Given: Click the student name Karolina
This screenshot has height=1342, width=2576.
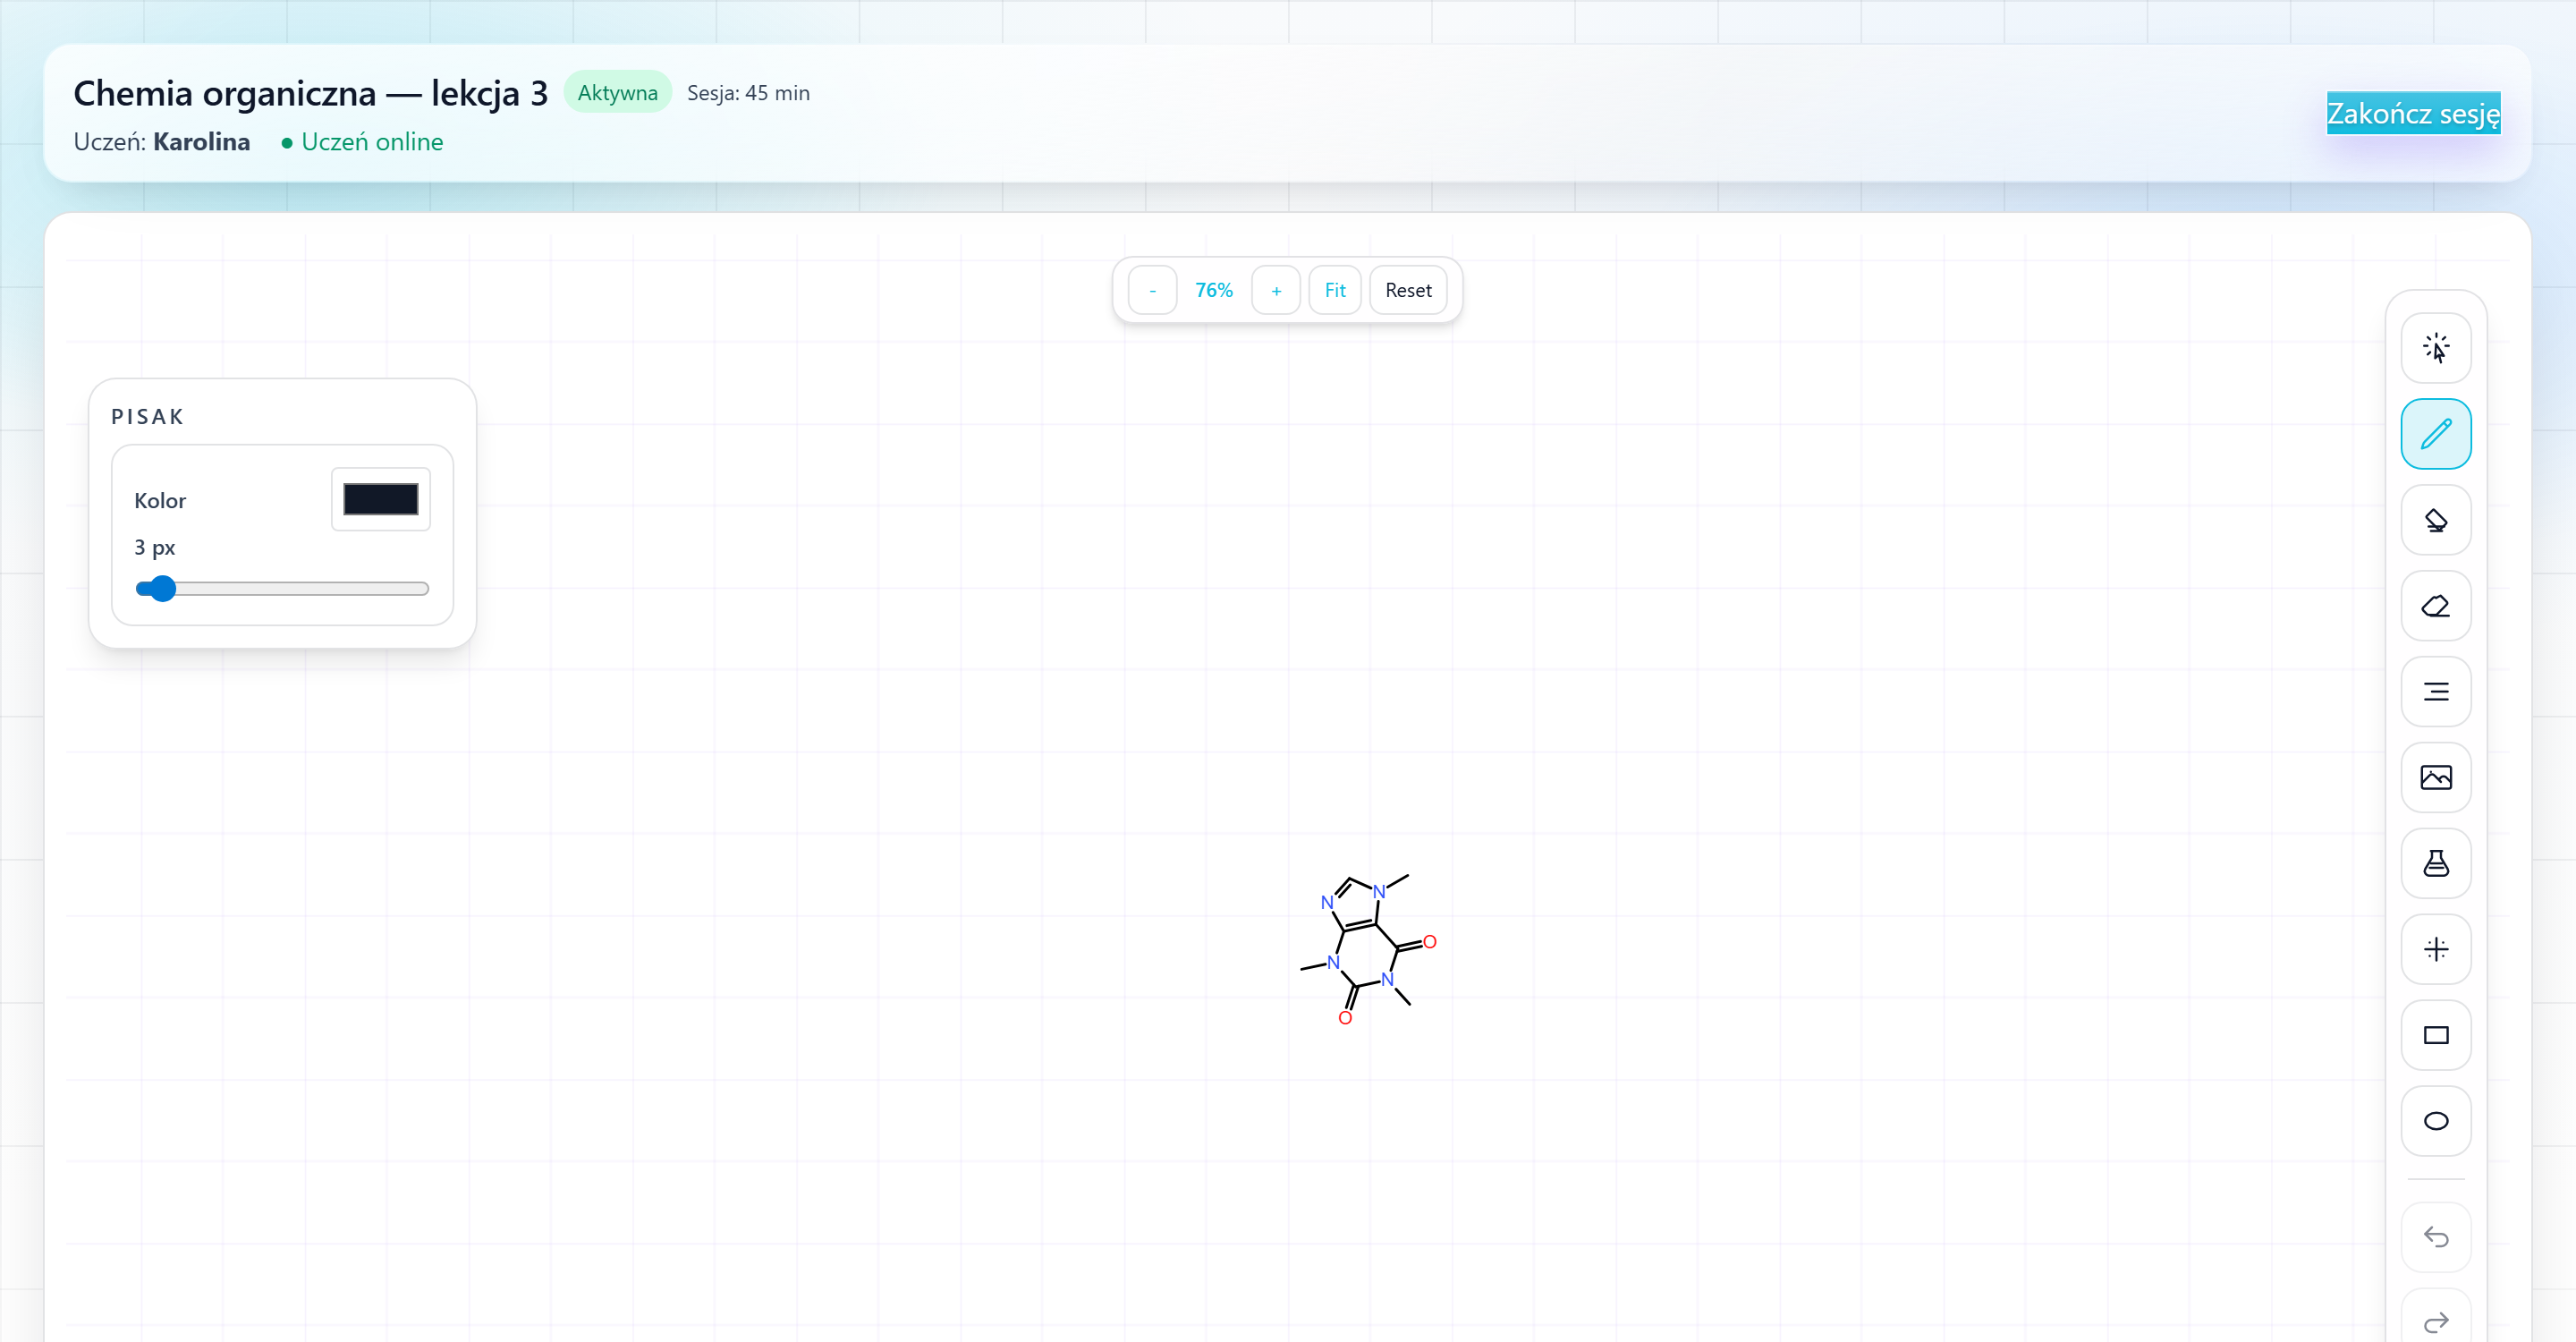Looking at the screenshot, I should 201,142.
